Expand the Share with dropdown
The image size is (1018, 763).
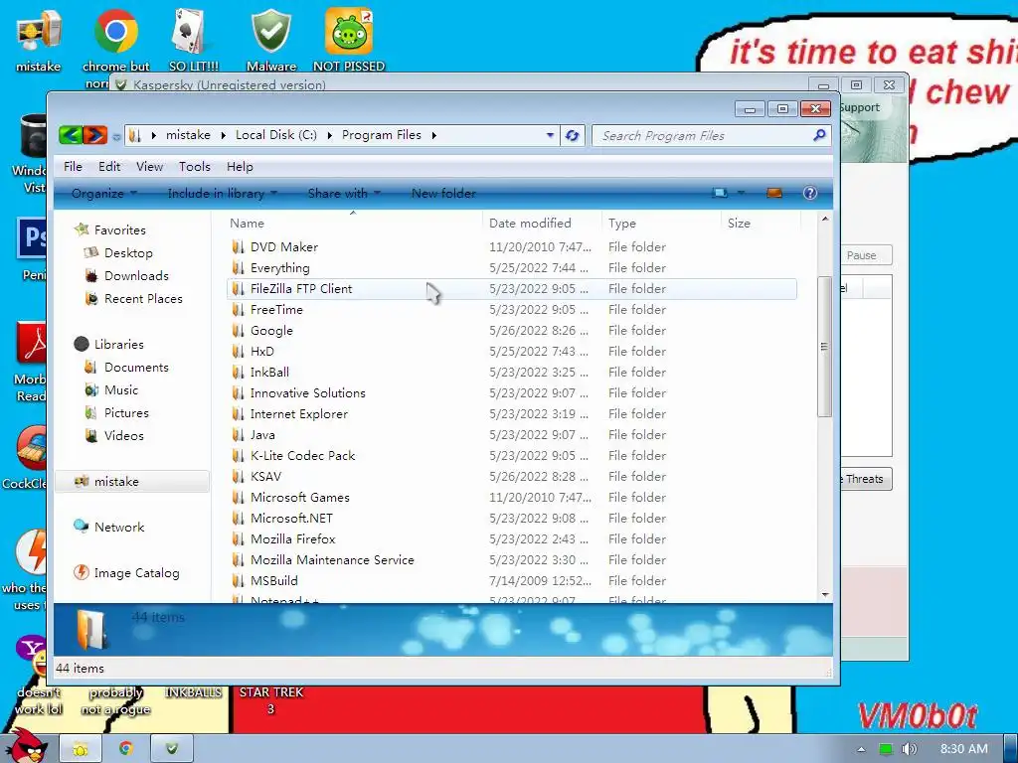[343, 194]
